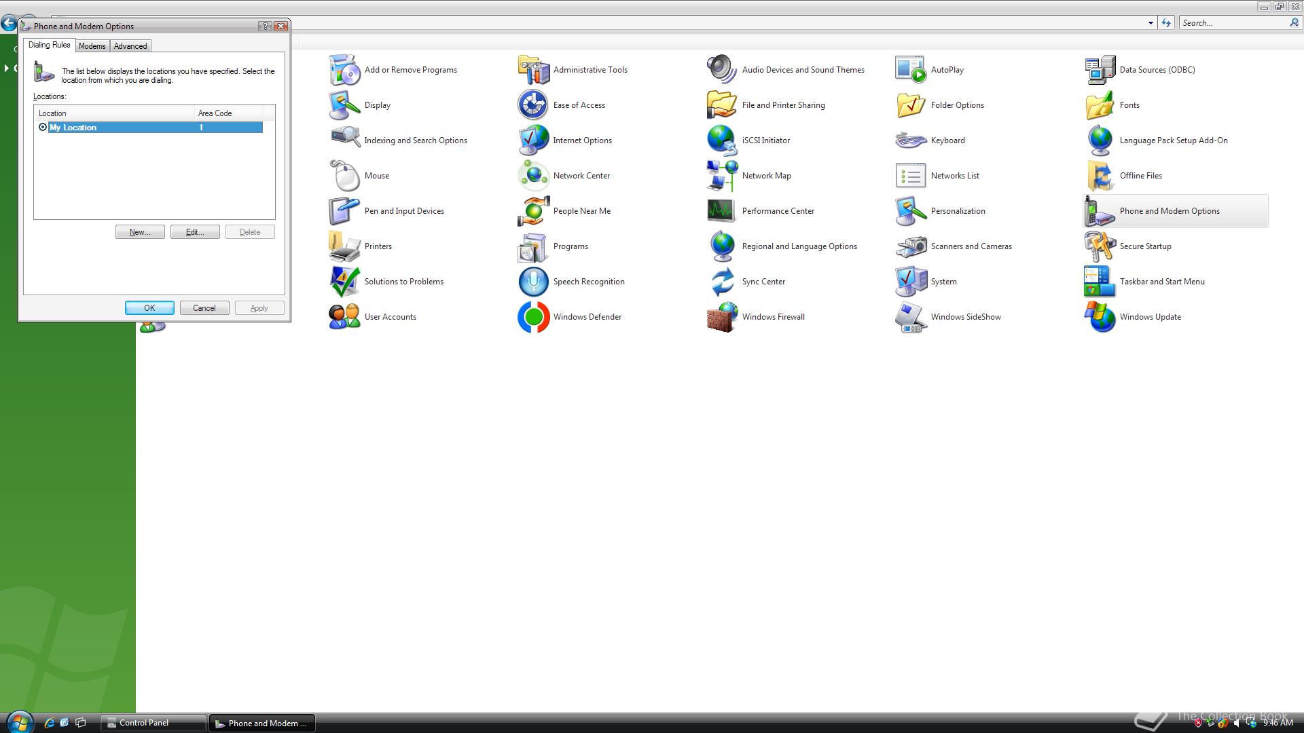Open the Speech Recognition microphone icon
The width and height of the screenshot is (1304, 733).
pos(533,282)
